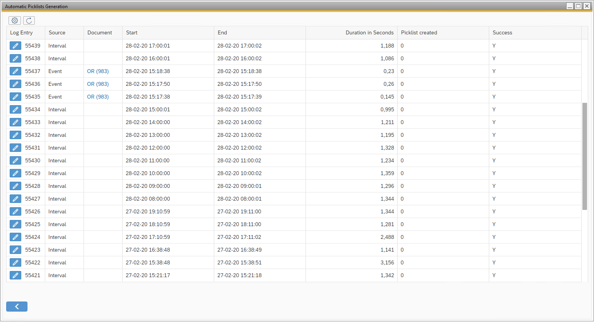This screenshot has width=594, height=322.
Task: Click Duration in Seconds column header
Action: 369,33
